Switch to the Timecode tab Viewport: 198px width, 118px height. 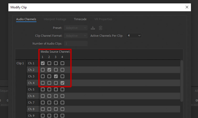(x=80, y=19)
